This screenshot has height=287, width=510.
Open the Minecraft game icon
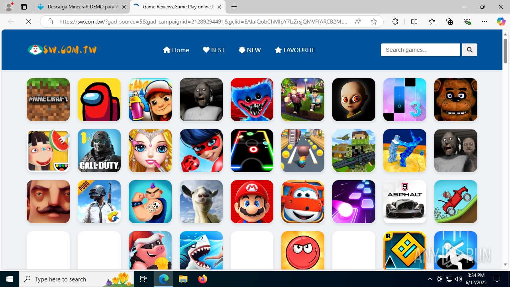tap(48, 100)
